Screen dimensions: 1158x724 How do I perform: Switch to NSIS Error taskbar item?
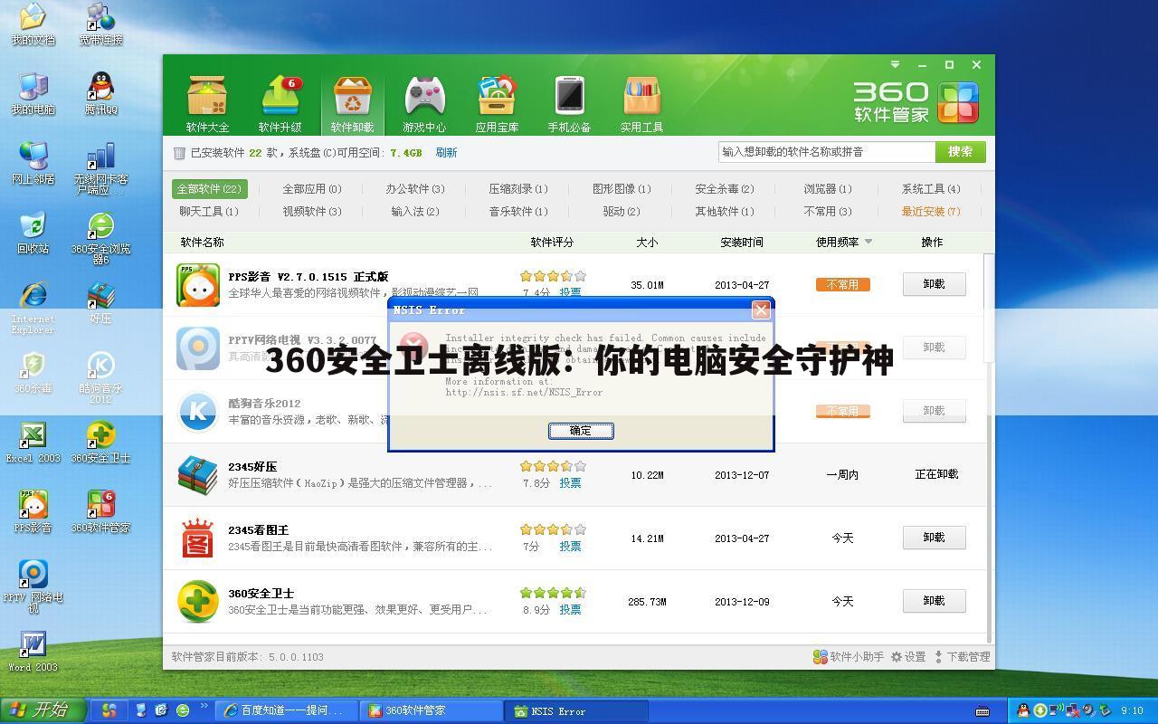pos(575,710)
